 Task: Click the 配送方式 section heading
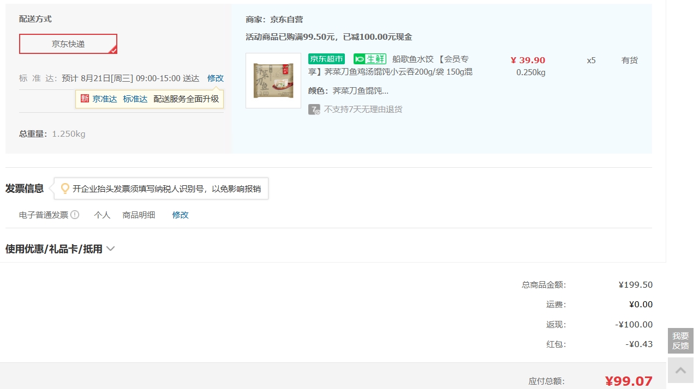(x=35, y=19)
